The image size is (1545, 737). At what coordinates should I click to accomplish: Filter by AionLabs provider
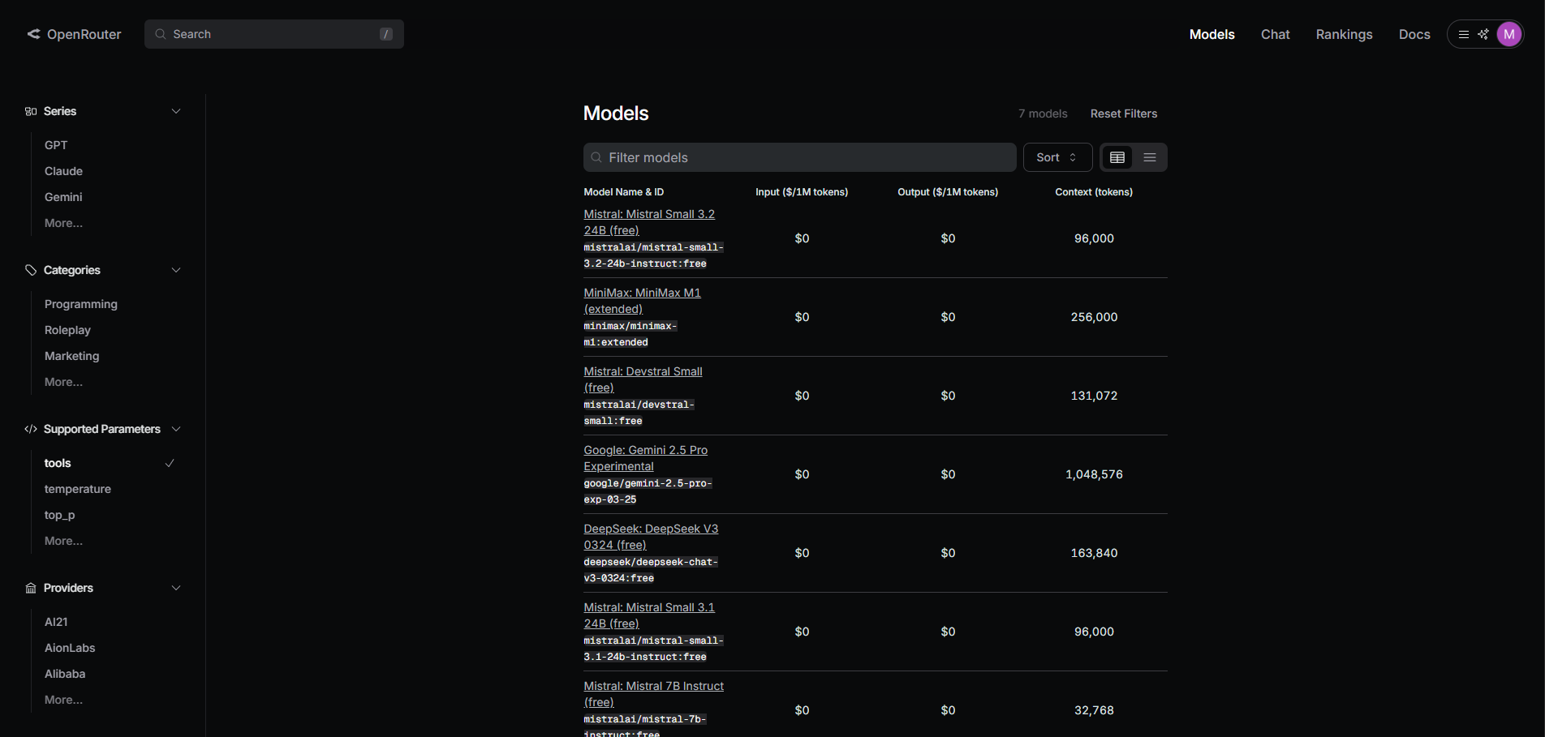[x=70, y=648]
